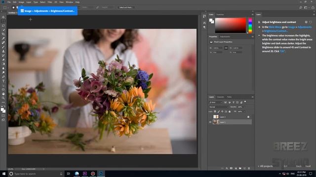Select the Hand tool
316x177 pixels.
pyautogui.click(x=3, y=94)
